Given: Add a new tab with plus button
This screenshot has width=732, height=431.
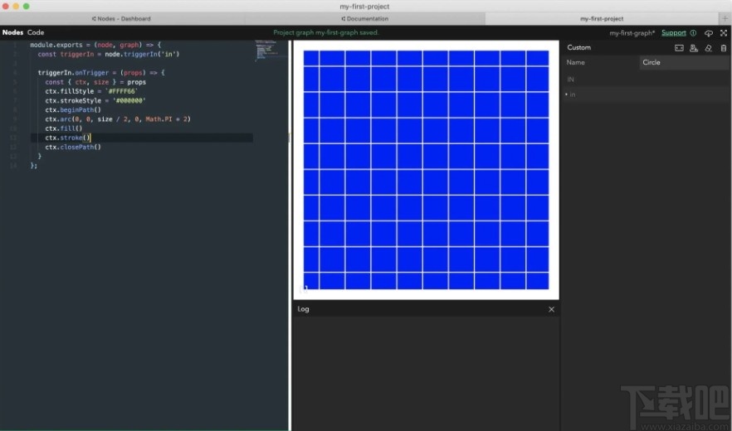Looking at the screenshot, I should [x=725, y=19].
